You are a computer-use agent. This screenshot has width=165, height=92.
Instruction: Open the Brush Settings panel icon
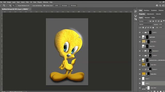tap(136, 16)
